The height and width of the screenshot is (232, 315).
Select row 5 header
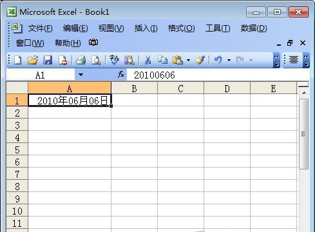click(17, 150)
